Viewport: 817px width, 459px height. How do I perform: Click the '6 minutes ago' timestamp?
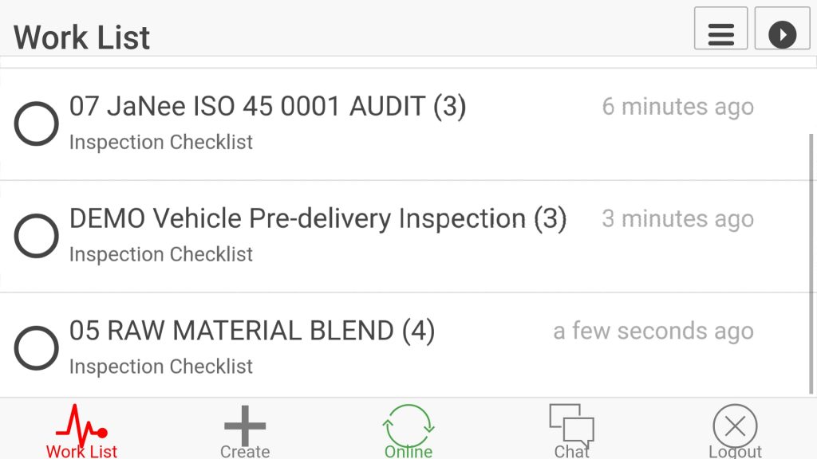(x=677, y=107)
